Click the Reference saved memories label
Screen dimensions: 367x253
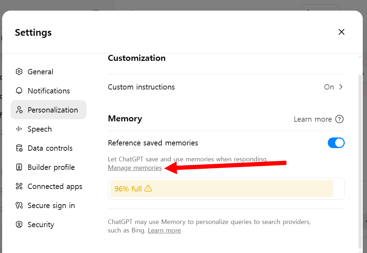[x=153, y=143]
